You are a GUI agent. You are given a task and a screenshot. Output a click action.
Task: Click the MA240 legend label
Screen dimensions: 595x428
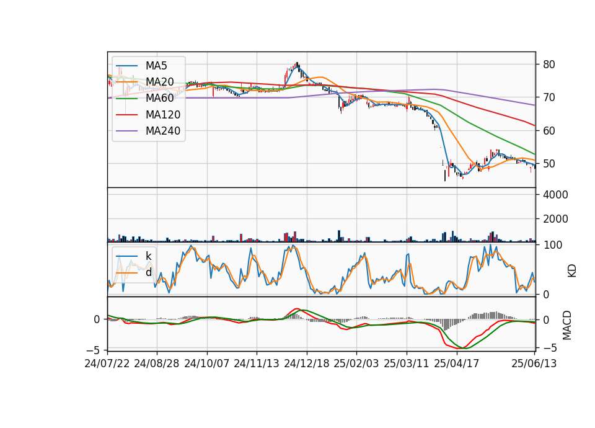[163, 131]
